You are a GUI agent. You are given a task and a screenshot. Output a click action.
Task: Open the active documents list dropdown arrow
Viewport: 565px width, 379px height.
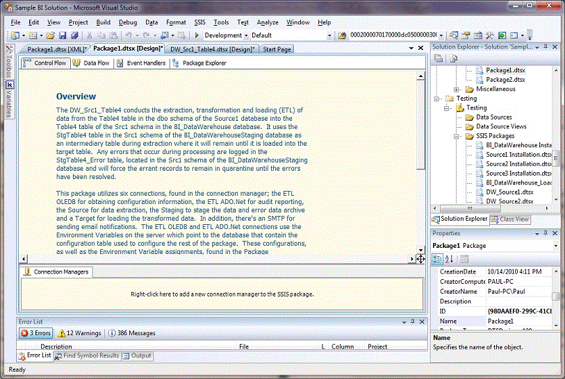(411, 48)
